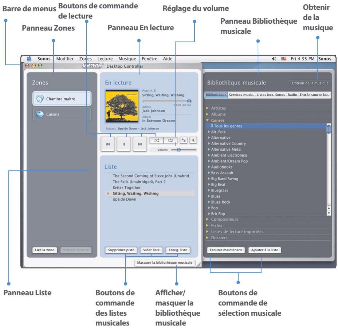338x331 pixels.
Task: Open the Modifier menu
Action: click(x=65, y=59)
